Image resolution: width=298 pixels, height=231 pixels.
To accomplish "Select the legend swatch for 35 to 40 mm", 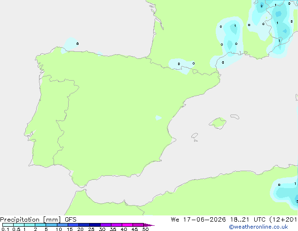I will (116, 225).
